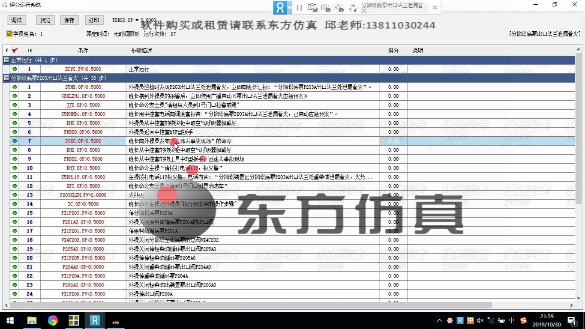Click the 预览 button
The width and height of the screenshot is (585, 329).
(45, 20)
